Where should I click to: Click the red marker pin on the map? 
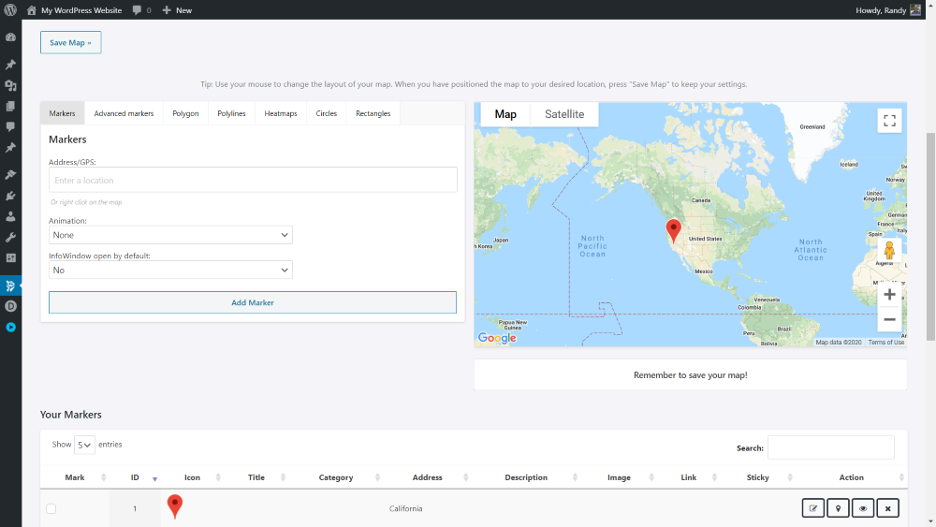(673, 229)
